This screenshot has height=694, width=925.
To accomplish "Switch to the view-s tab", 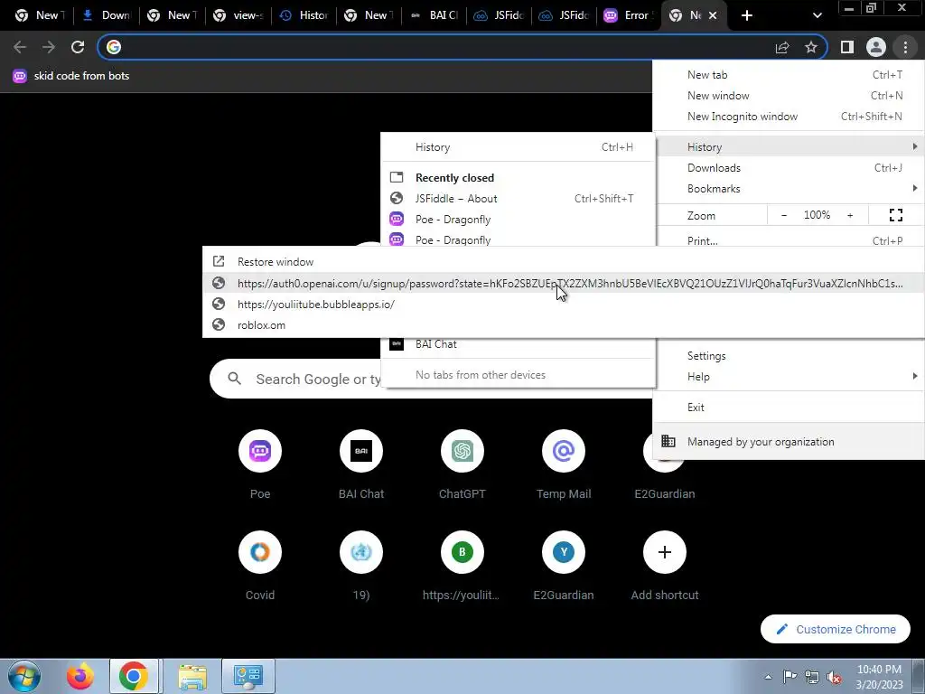I will click(238, 15).
